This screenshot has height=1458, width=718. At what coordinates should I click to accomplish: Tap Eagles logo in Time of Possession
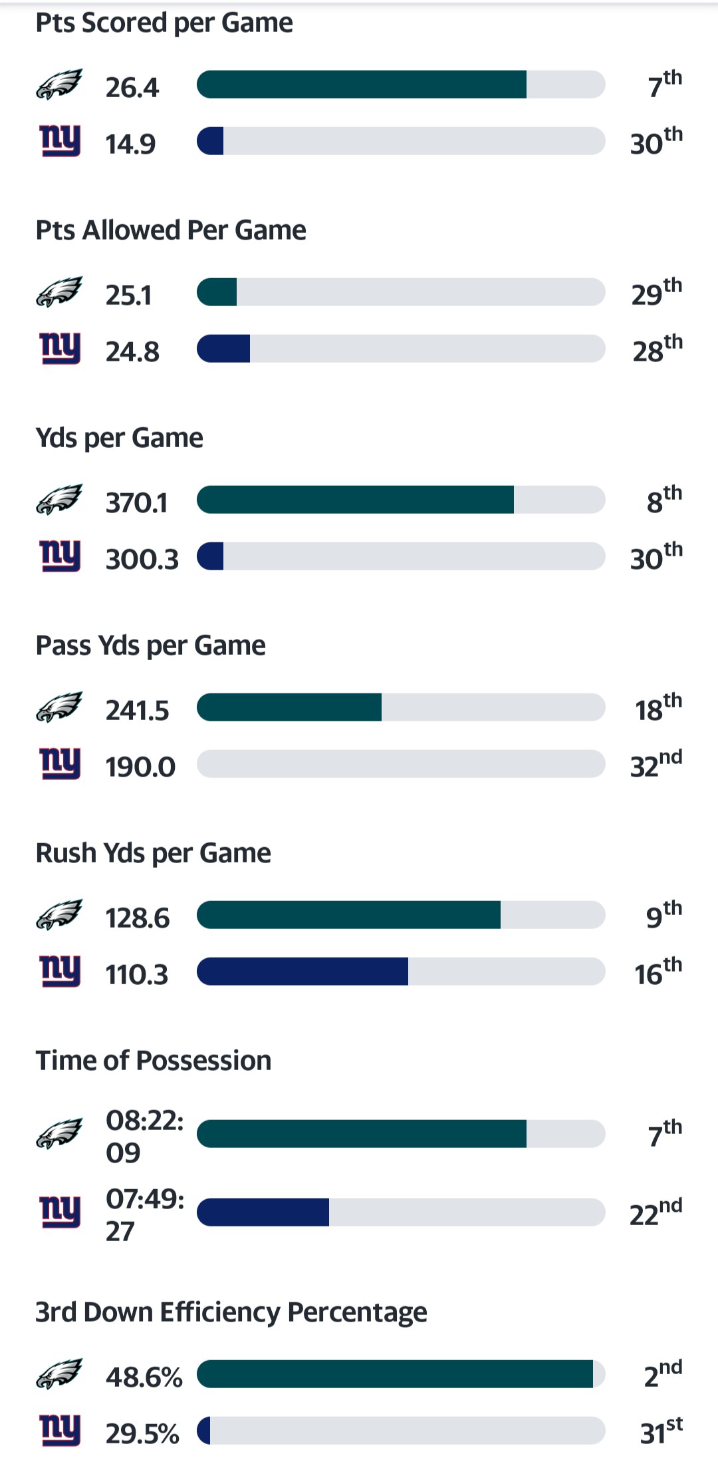coord(59,1134)
